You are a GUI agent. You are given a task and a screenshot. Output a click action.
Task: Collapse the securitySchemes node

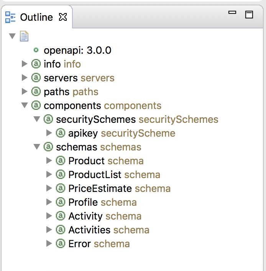[x=37, y=119]
